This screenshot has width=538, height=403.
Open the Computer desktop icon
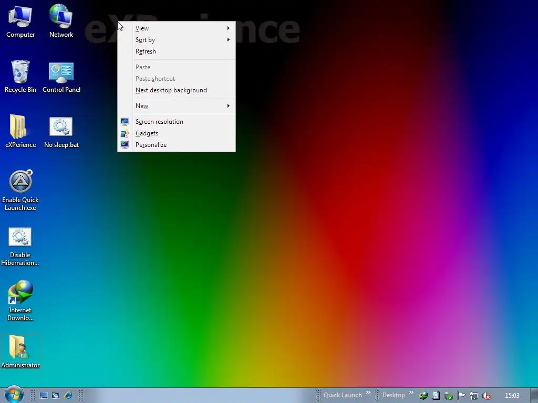point(20,21)
